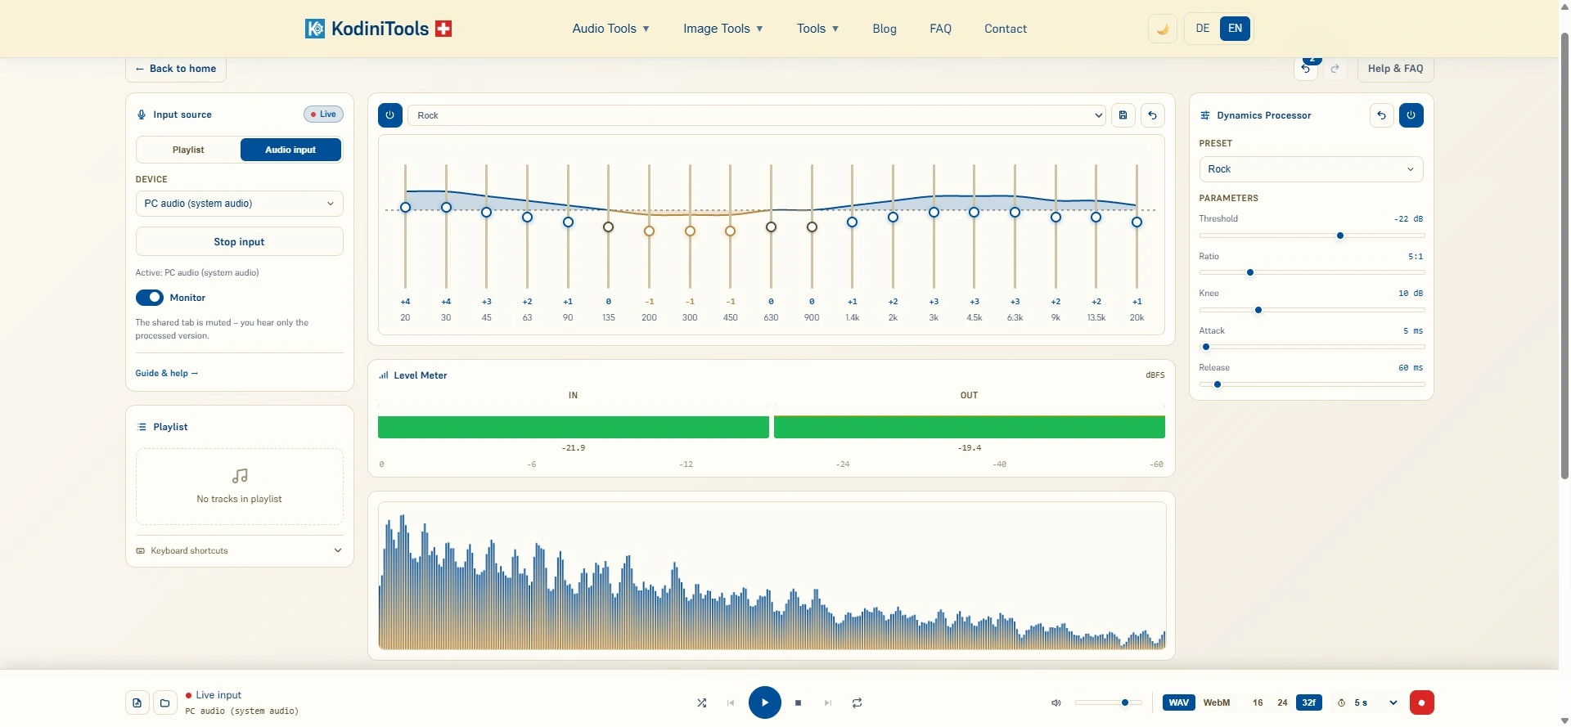Choose 32f bit depth
1571x727 pixels.
[1309, 702]
